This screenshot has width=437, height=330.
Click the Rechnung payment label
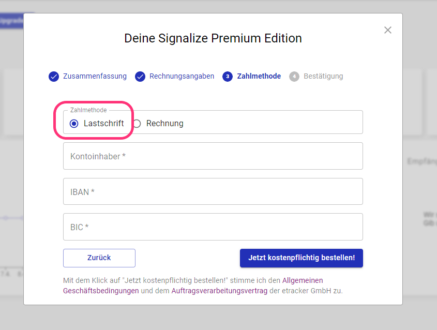164,123
